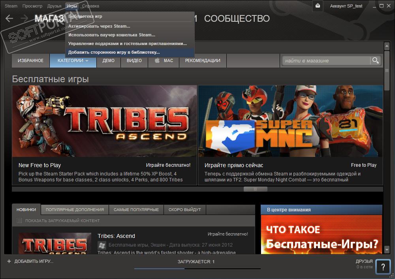The width and height of the screenshot is (395, 279).
Task: Click the forward navigation arrow icon
Action: [24, 18]
